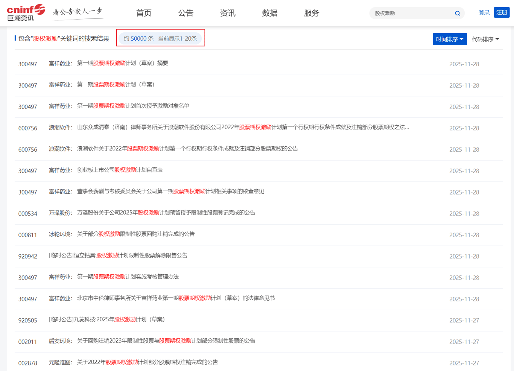Viewport: 514px width, 371px height.
Task: Click the 登录 link
Action: 484,12
